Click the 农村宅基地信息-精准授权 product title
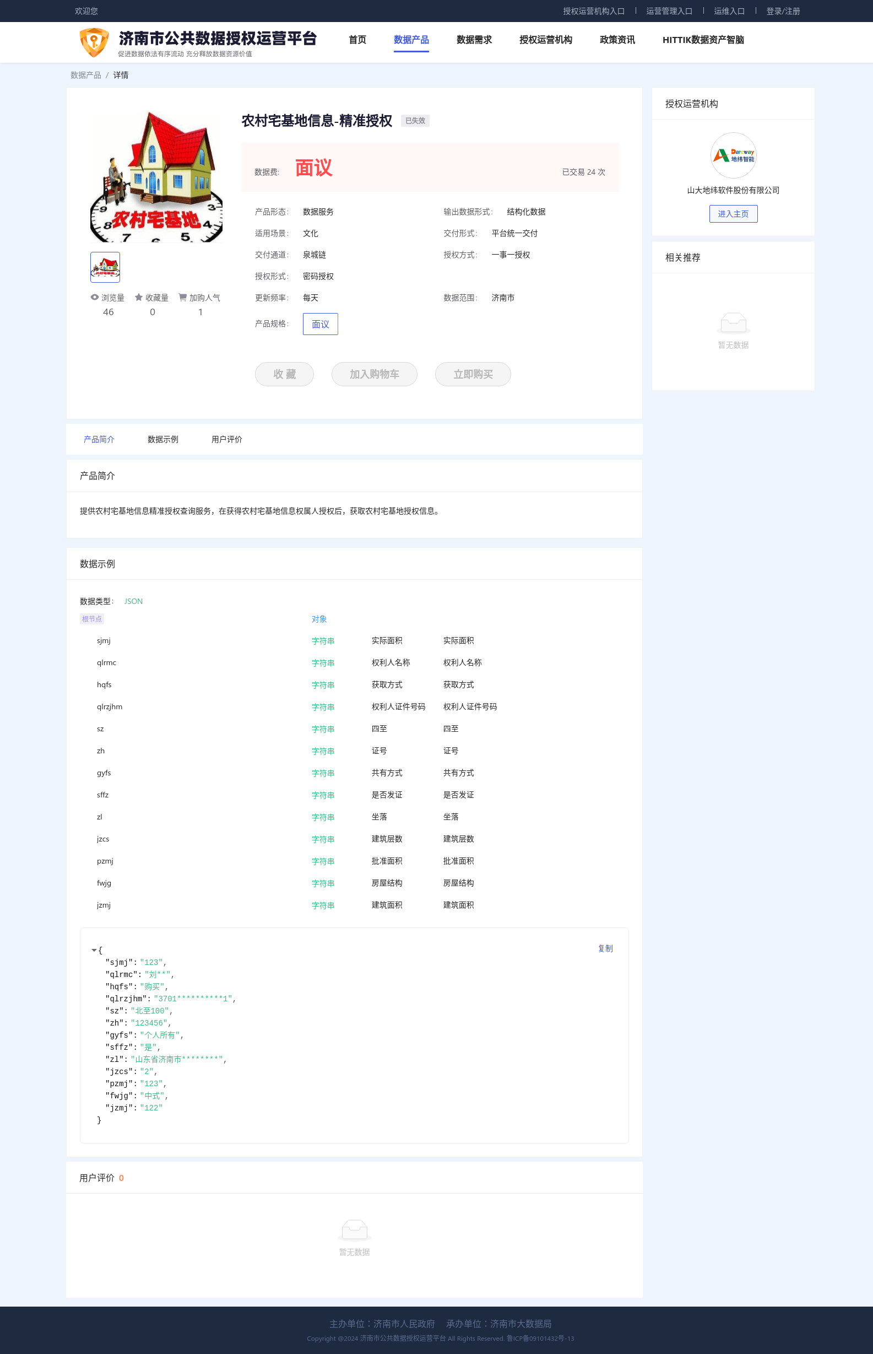 316,121
